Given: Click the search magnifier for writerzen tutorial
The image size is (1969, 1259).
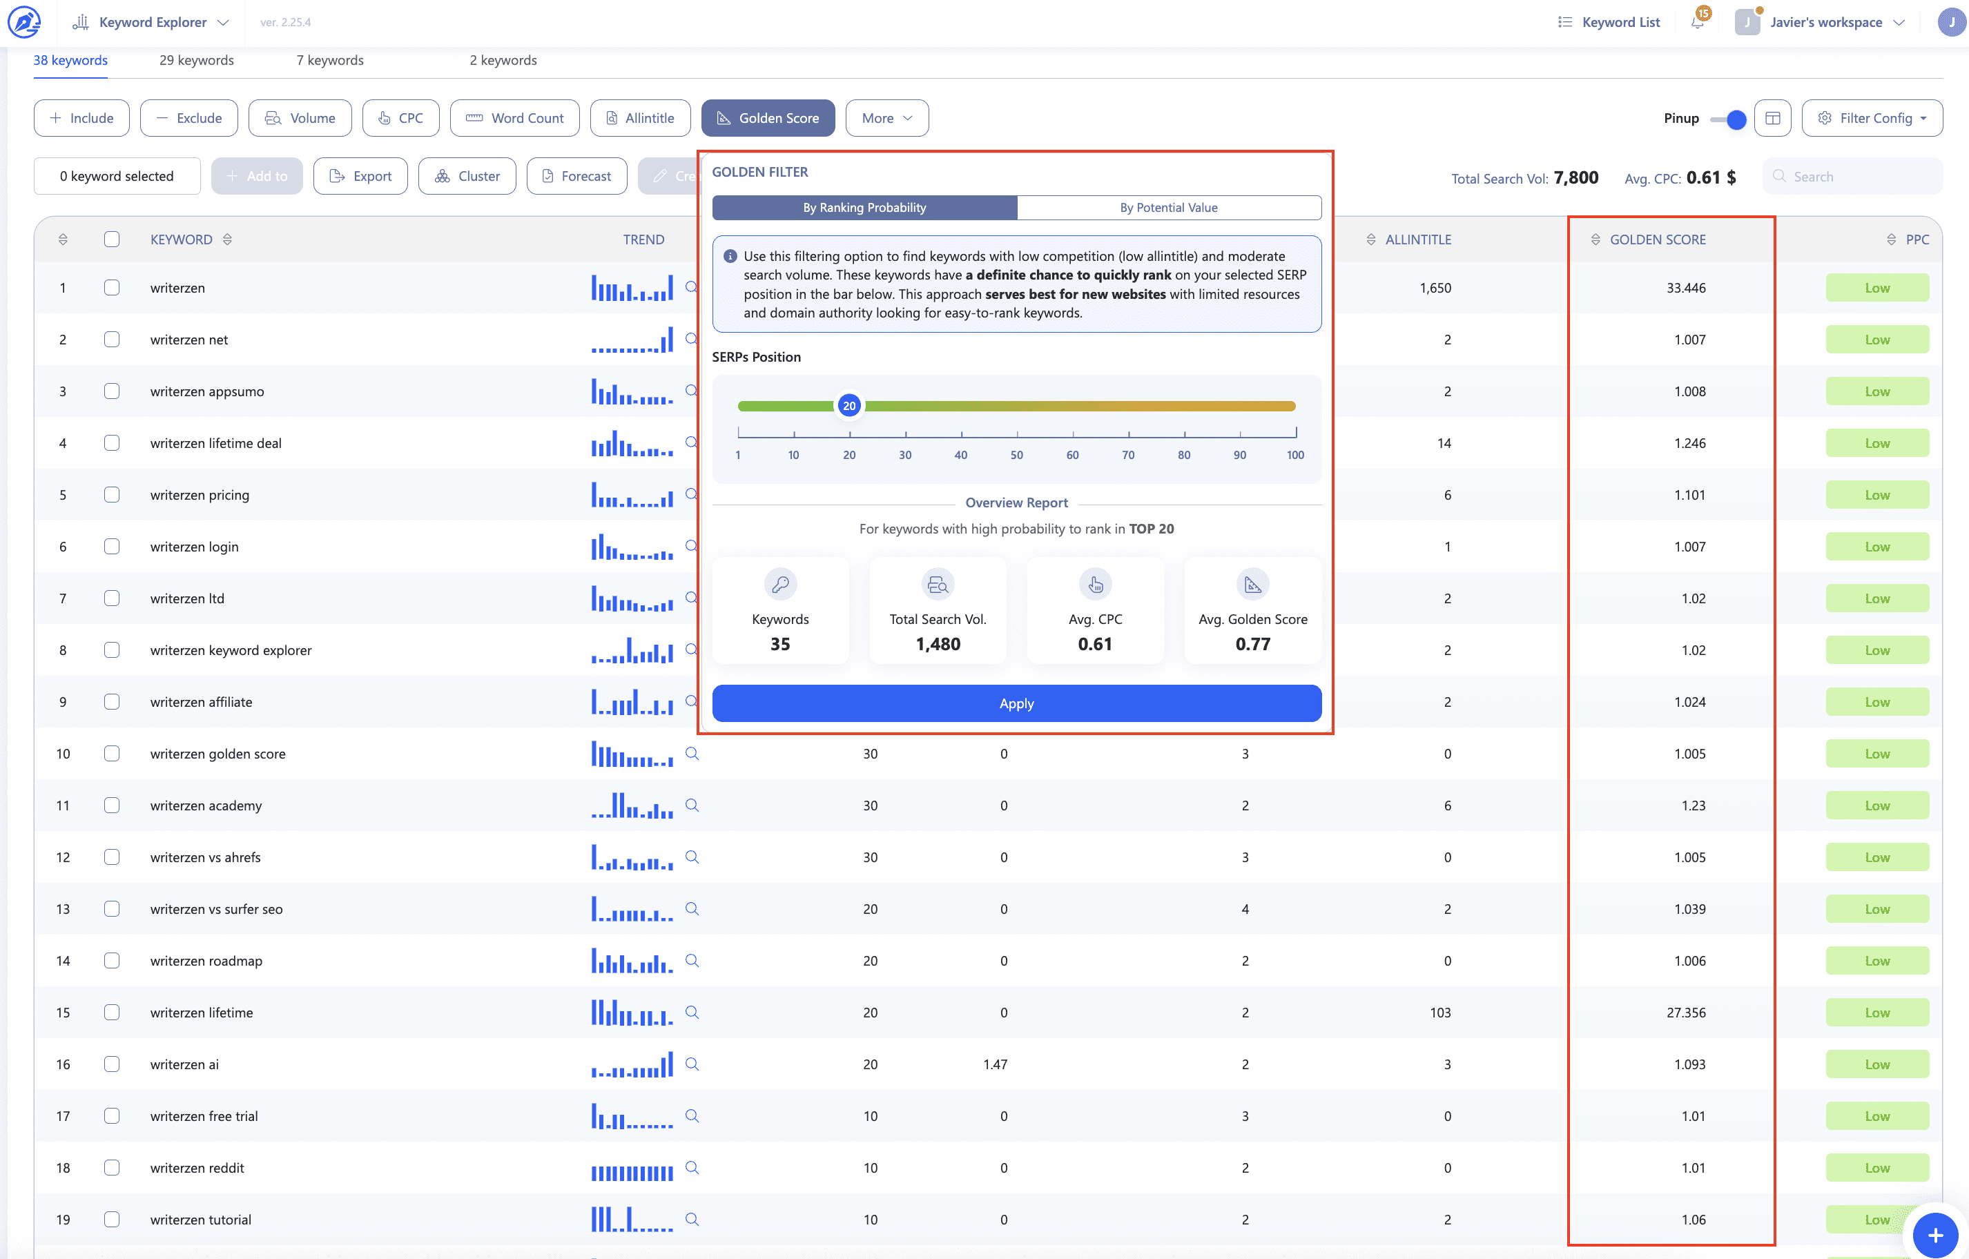Looking at the screenshot, I should tap(692, 1219).
